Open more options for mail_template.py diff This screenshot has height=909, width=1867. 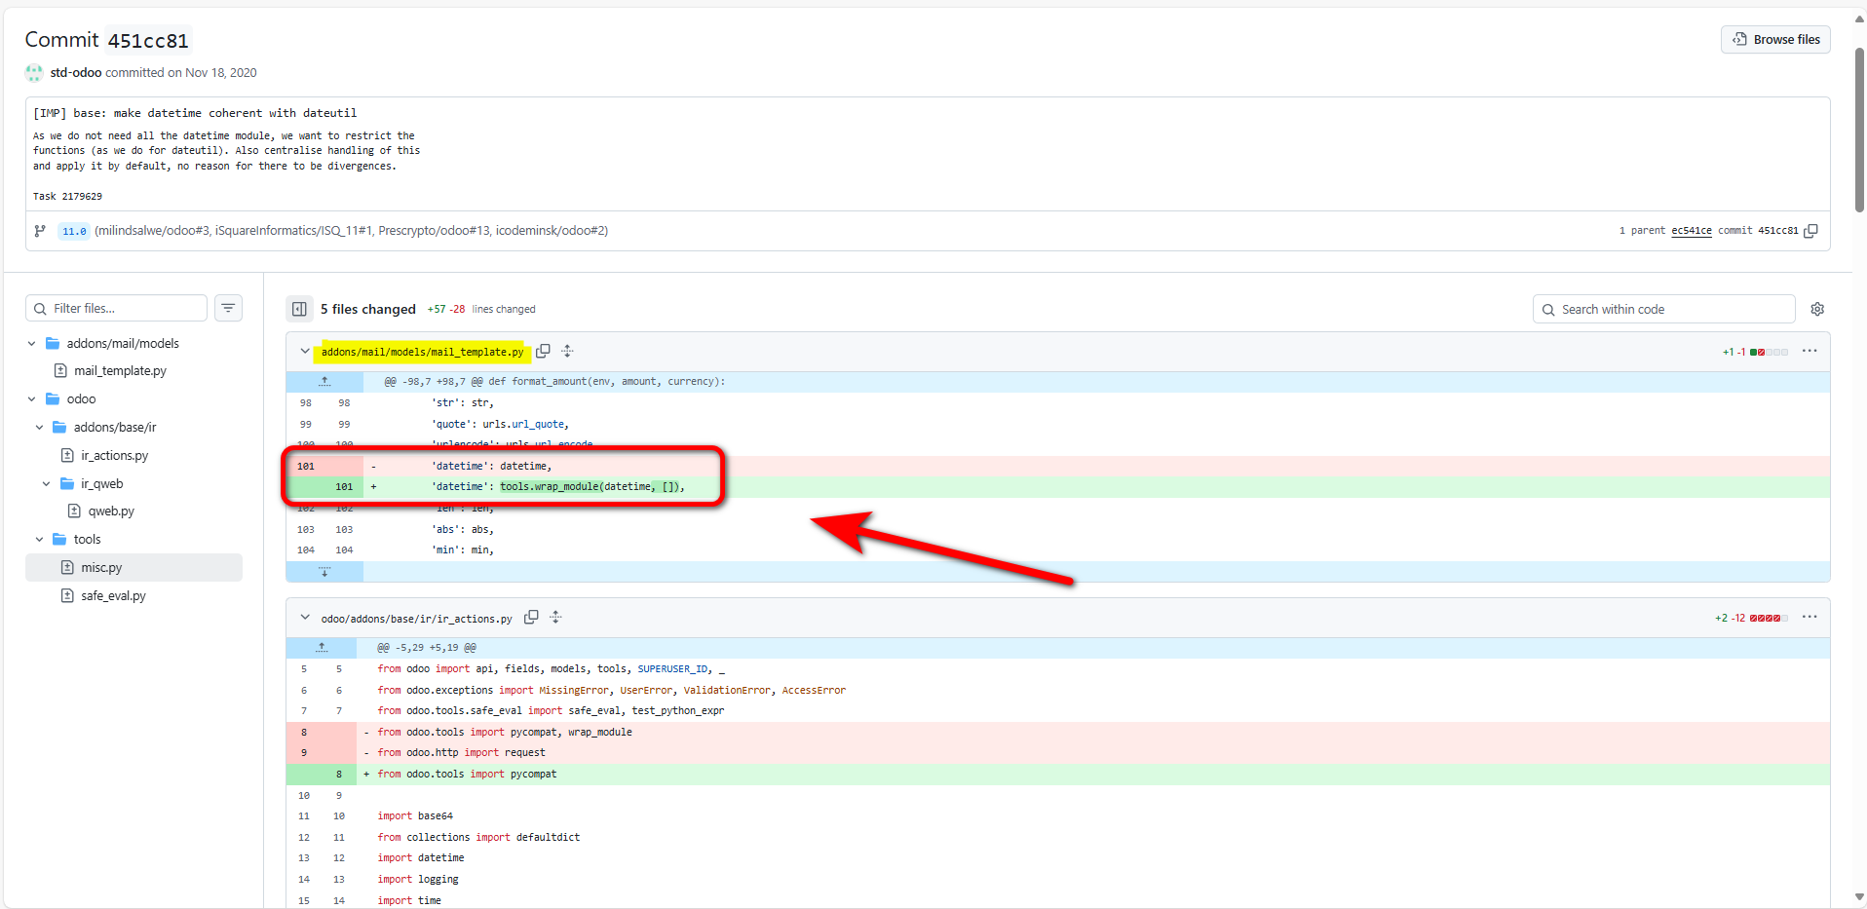point(1810,351)
